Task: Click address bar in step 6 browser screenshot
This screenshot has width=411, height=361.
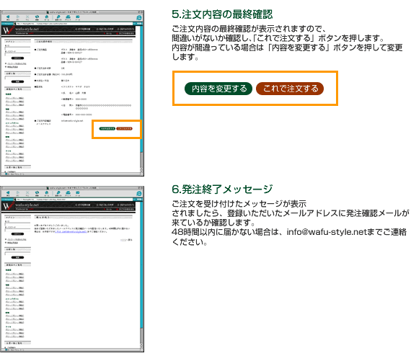Action: click(74, 200)
